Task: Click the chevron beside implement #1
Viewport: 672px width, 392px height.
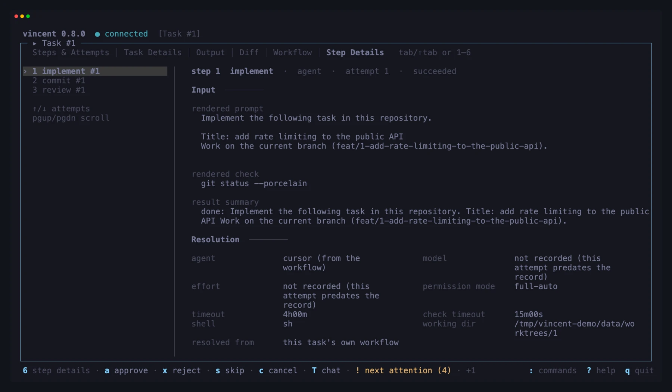Action: tap(25, 71)
